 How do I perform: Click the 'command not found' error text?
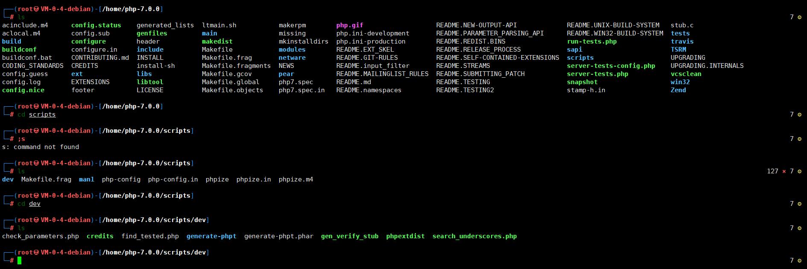tap(46, 147)
